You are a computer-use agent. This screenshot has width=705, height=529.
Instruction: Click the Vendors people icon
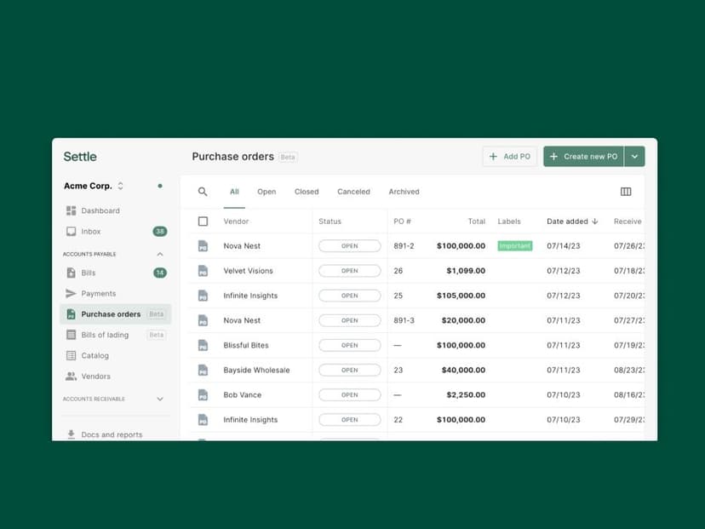tap(72, 376)
